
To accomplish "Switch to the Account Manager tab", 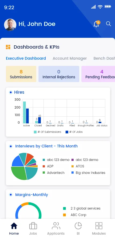I will pos(70,58).
